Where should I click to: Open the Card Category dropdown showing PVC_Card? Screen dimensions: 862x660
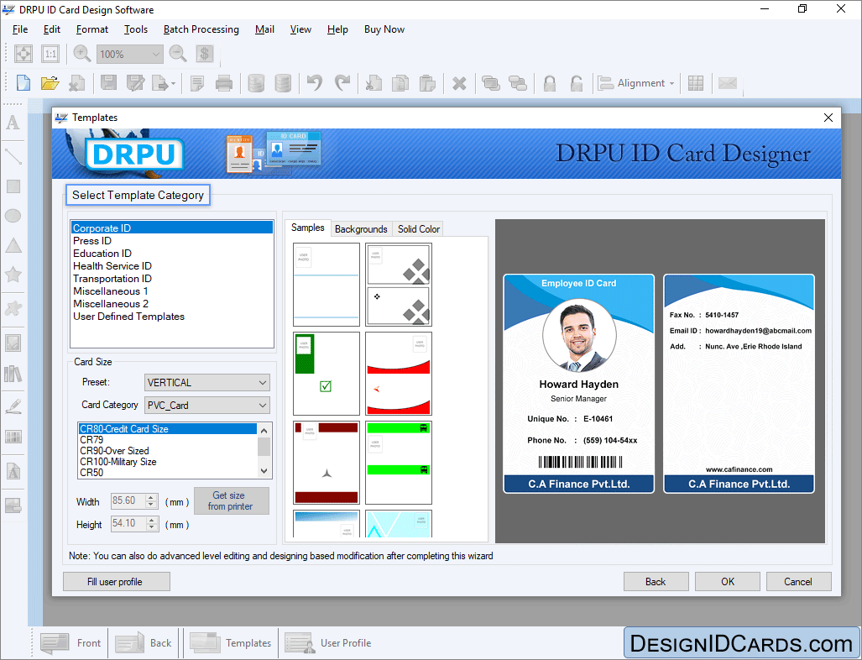[x=207, y=405]
